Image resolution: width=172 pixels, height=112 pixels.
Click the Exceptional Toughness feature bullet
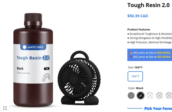150,34
